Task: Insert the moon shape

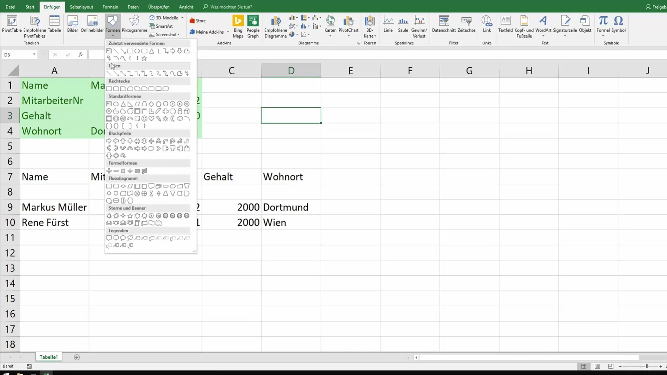Action: click(172, 119)
